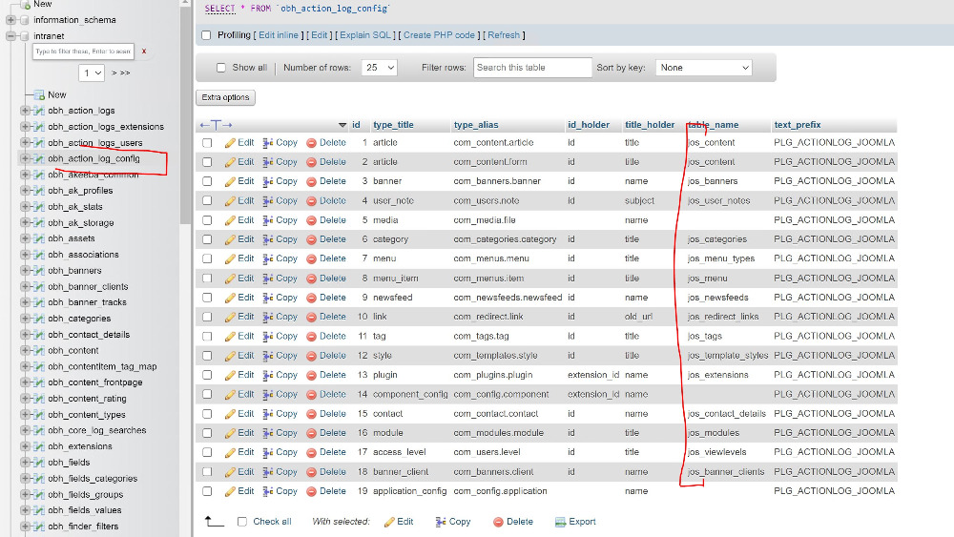
Task: Expand the obh_action_logs tree node
Action: pos(25,111)
